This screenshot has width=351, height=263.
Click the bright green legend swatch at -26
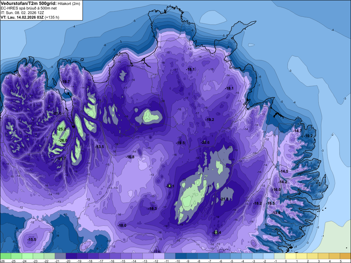[x=5, y=256]
